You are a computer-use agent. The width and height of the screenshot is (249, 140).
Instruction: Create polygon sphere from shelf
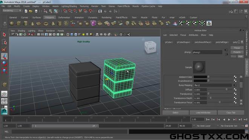pyautogui.click(x=12, y=23)
